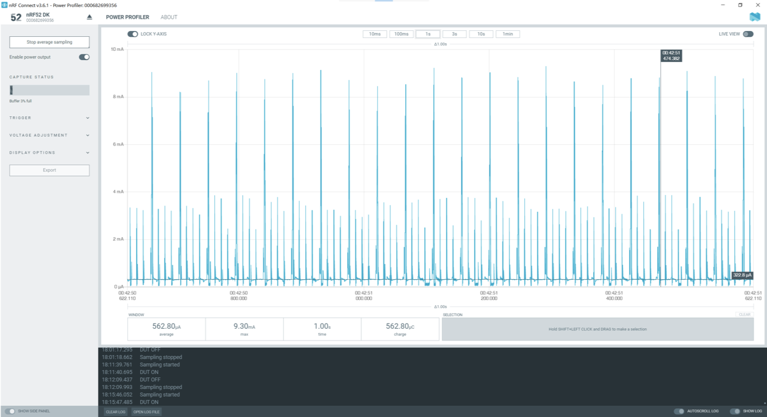767x417 pixels.
Task: Minimize the nRF Connect window
Action: [x=724, y=5]
